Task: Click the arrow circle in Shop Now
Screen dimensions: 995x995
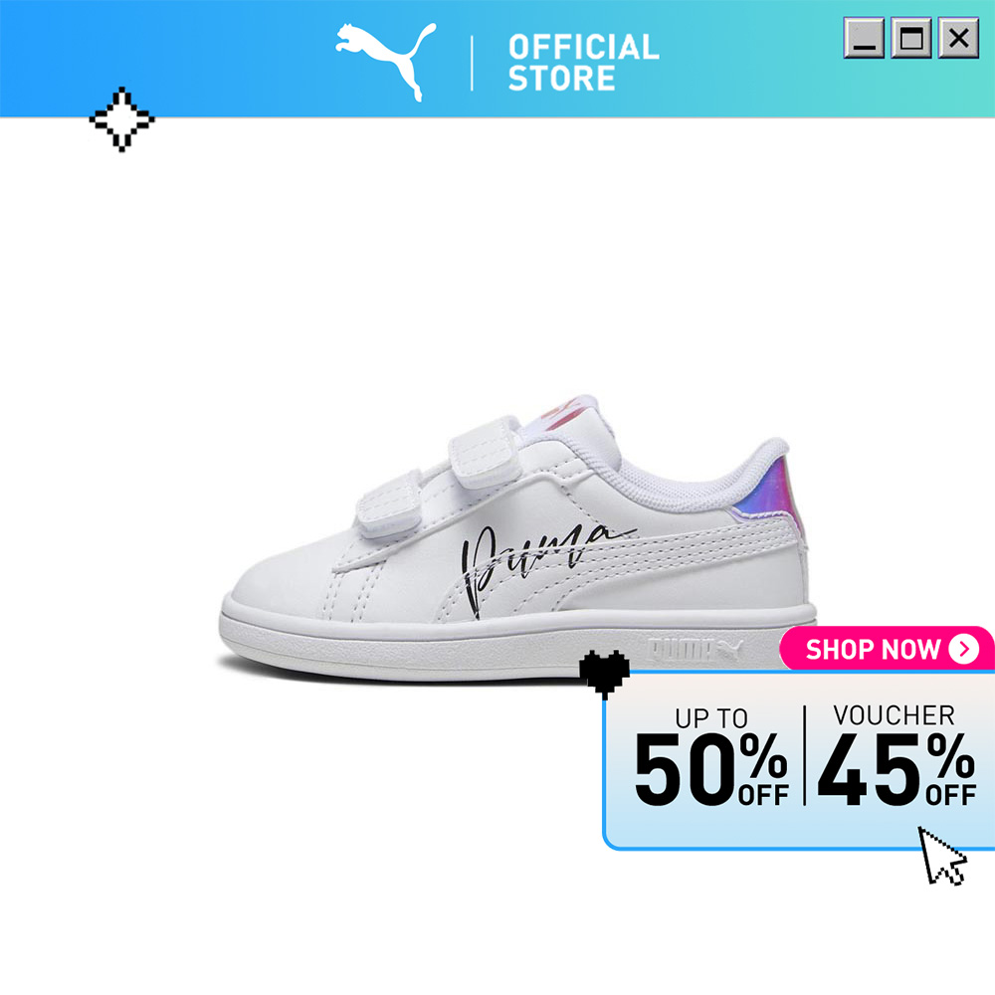Action: [963, 649]
